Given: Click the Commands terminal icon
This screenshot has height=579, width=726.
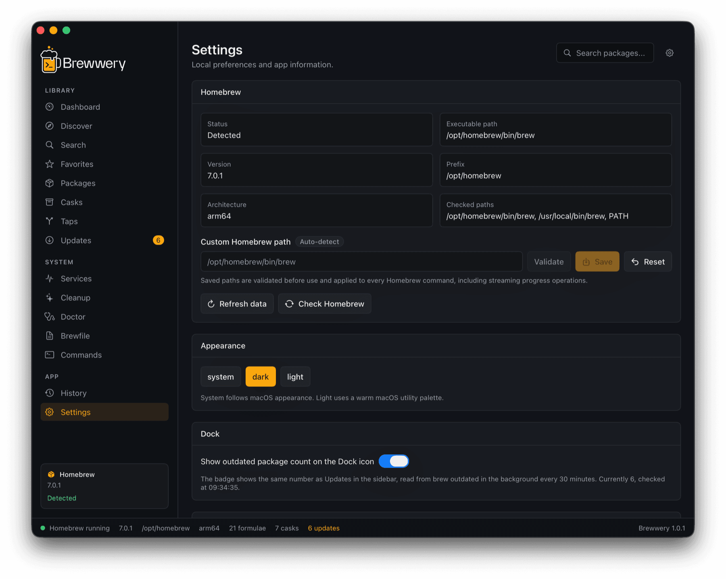Looking at the screenshot, I should [50, 355].
